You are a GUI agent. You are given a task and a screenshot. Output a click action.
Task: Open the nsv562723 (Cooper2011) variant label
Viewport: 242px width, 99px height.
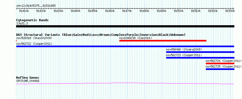coord(184,55)
